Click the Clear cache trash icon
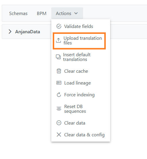 pyautogui.click(x=59, y=71)
